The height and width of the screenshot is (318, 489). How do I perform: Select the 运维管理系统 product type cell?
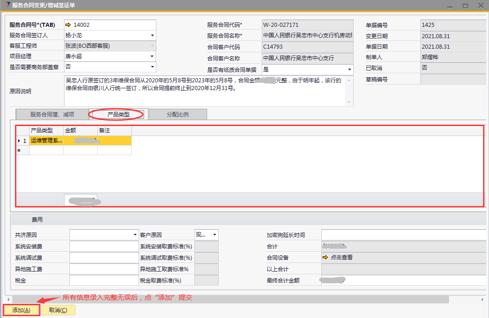pos(46,141)
